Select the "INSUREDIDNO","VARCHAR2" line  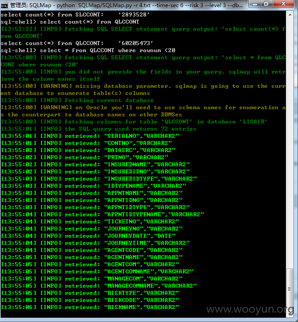pyautogui.click(x=95, y=172)
